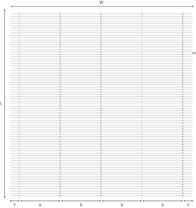
Task: Select the top endpoint of the left vertical dimension line
Action: [5, 10]
